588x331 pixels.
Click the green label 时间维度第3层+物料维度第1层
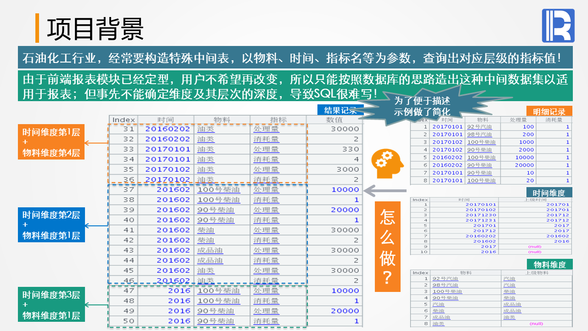tap(51, 305)
